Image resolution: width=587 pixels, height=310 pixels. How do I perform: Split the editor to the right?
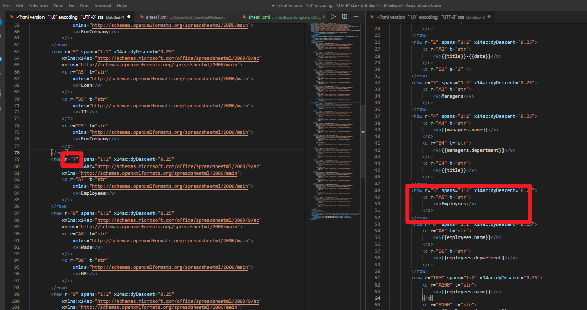344,17
